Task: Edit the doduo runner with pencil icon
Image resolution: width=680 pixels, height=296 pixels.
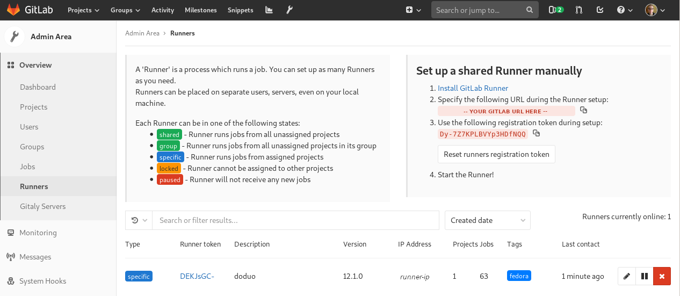Action: 626,276
